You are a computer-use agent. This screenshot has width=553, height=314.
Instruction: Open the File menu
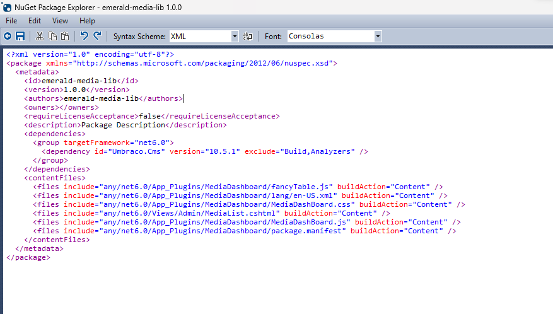tap(11, 21)
